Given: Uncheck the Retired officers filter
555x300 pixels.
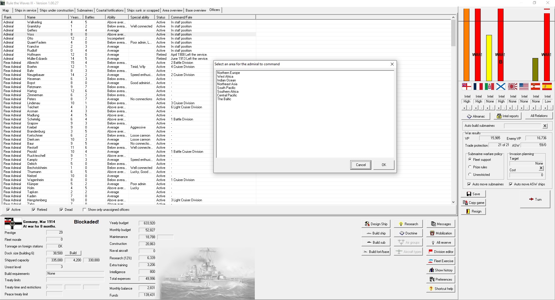Looking at the screenshot, I should pyautogui.click(x=34, y=210).
